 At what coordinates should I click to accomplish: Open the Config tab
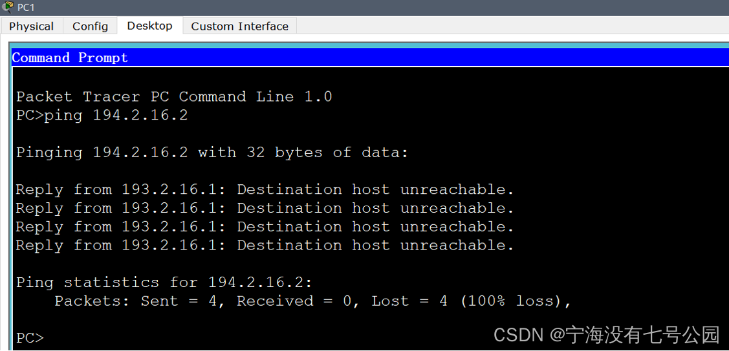point(90,27)
